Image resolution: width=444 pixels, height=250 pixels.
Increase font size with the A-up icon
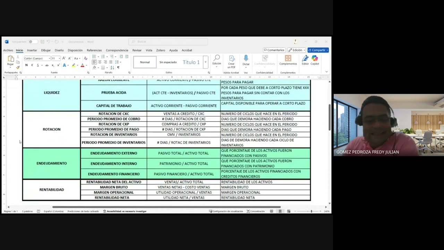tap(64, 58)
